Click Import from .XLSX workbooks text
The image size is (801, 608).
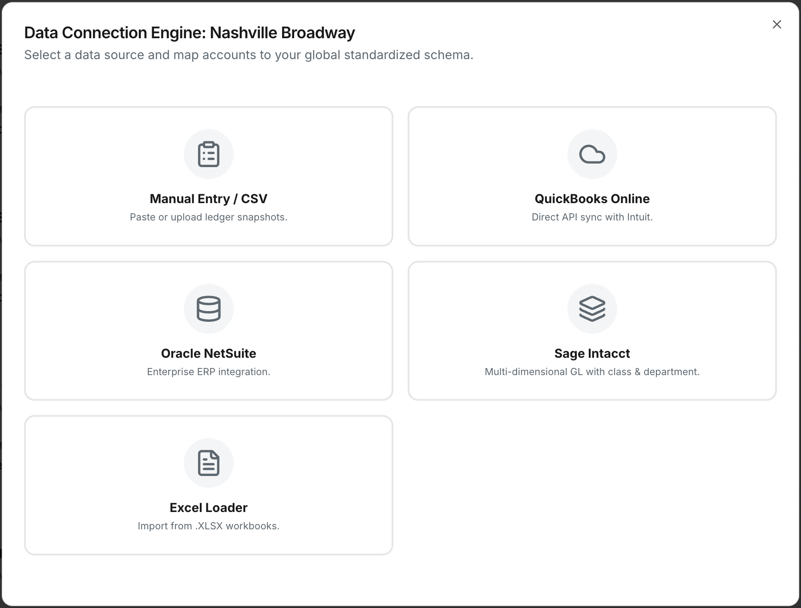pyautogui.click(x=208, y=526)
